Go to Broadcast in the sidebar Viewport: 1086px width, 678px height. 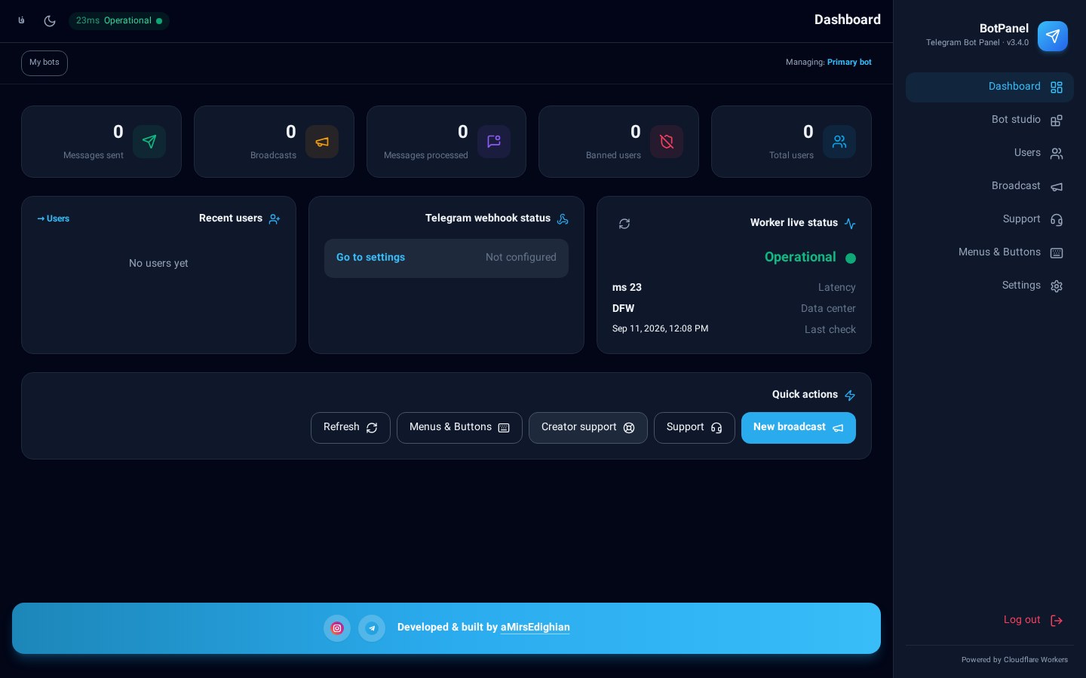[989, 186]
